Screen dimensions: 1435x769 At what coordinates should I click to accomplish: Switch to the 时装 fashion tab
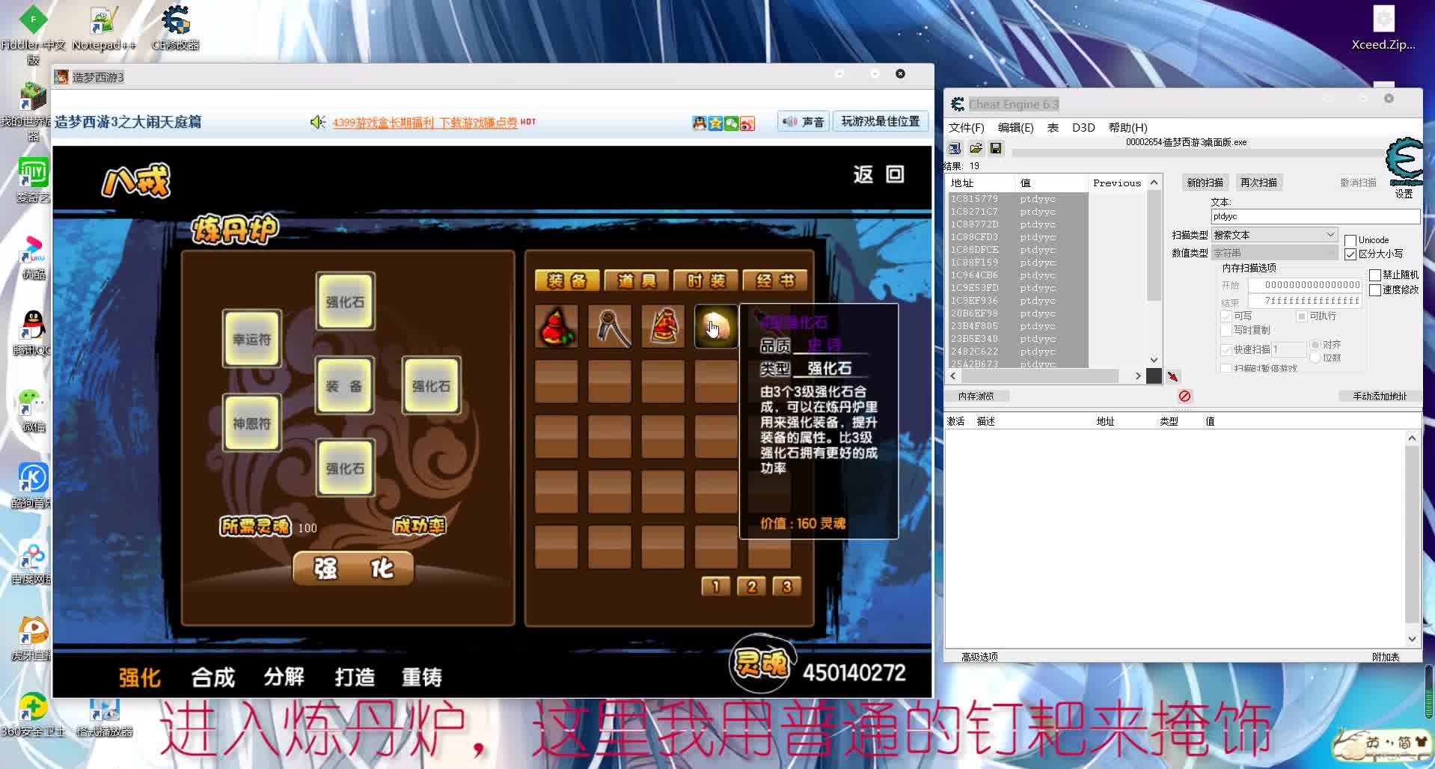706,281
